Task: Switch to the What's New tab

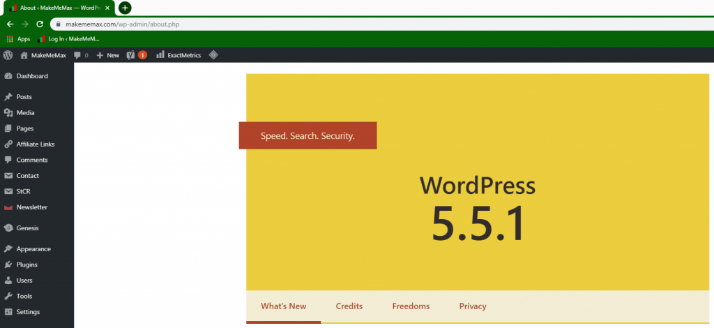Action: pos(284,306)
